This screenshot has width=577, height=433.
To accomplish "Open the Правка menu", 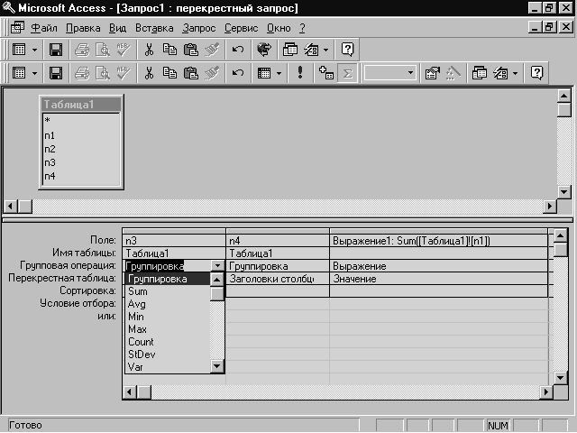I will [83, 28].
